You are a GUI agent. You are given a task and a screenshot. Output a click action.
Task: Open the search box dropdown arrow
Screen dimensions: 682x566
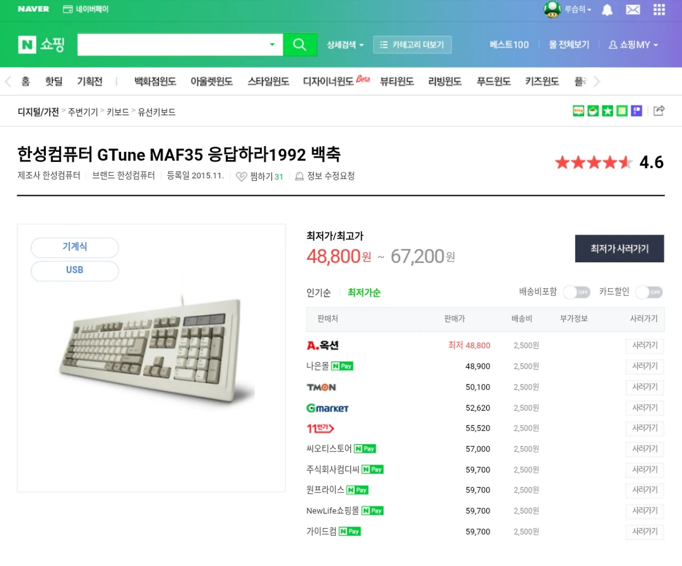pyautogui.click(x=272, y=45)
